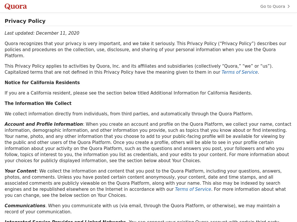Click The Information We Collect heading
This screenshot has width=297, height=222.
[x=38, y=103]
